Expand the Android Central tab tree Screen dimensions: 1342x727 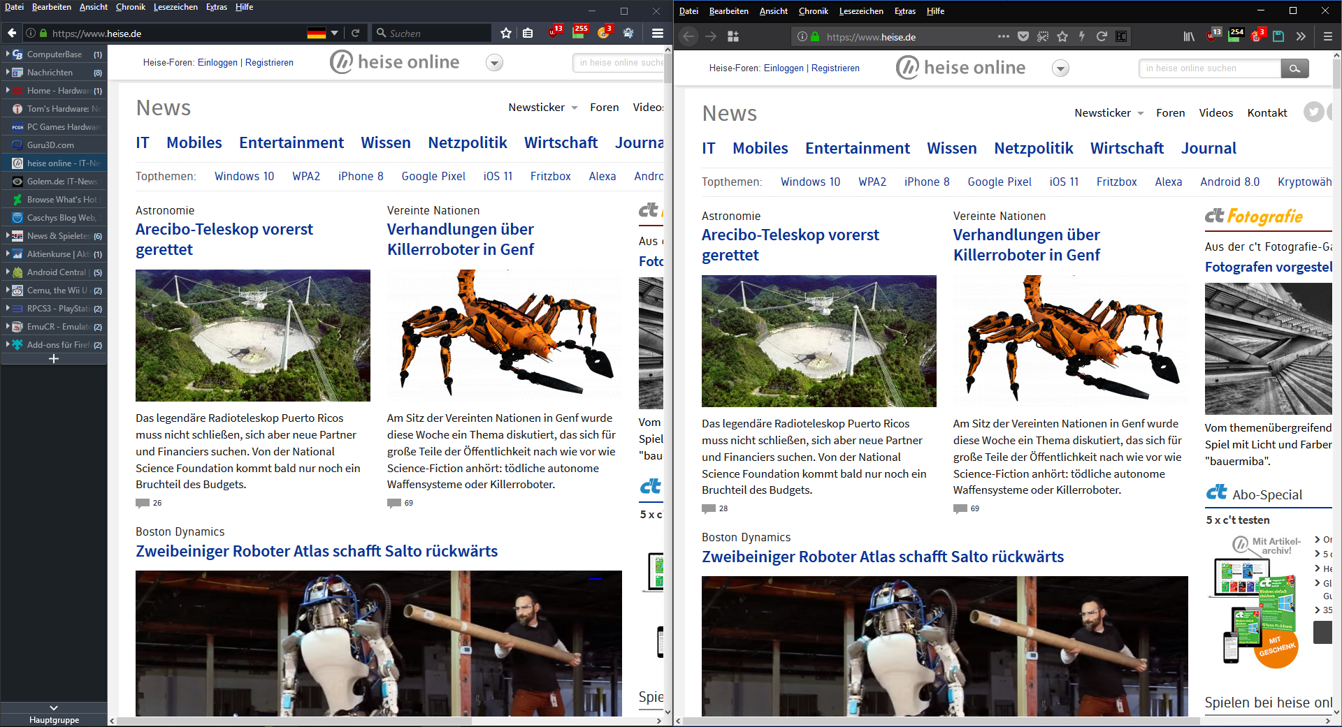[x=7, y=272]
